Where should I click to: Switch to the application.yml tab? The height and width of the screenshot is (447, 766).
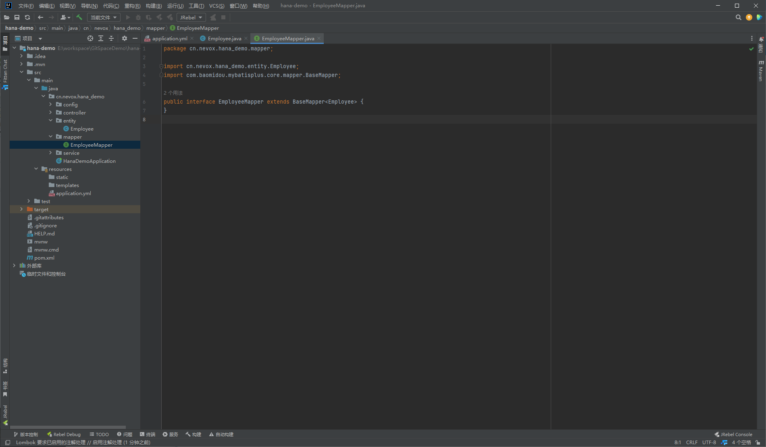click(x=169, y=38)
